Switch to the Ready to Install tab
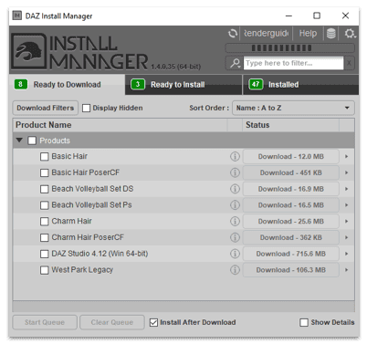 (x=183, y=85)
